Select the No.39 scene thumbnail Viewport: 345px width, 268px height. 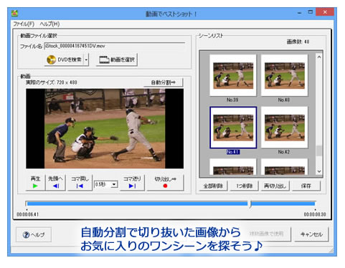click(233, 75)
